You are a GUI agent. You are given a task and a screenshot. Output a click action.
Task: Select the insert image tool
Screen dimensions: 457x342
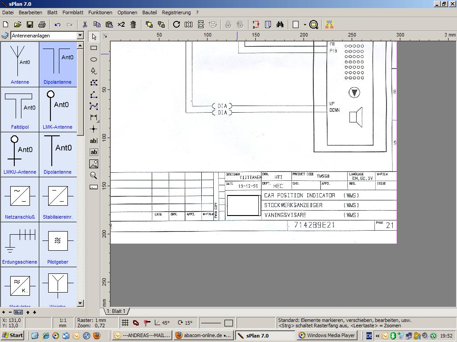(94, 164)
